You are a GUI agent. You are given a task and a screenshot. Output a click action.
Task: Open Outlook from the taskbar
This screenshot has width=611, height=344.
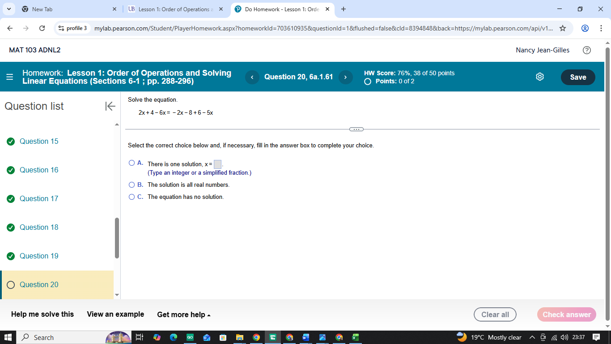[x=207, y=337]
